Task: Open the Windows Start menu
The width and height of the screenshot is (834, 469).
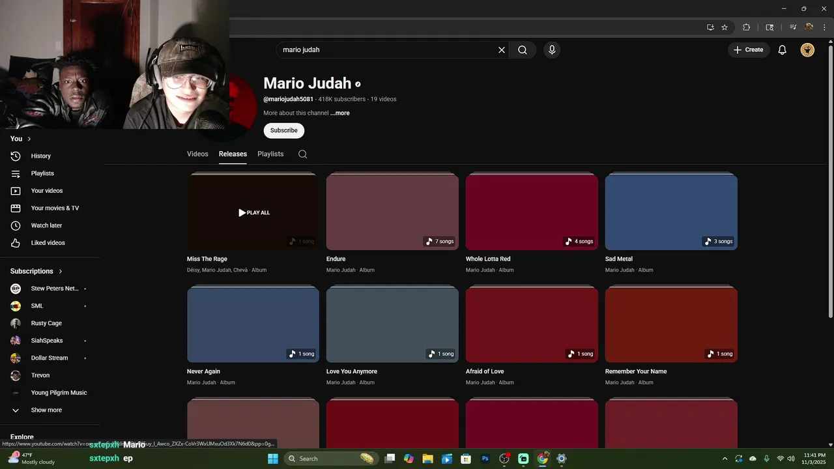Action: 273,459
